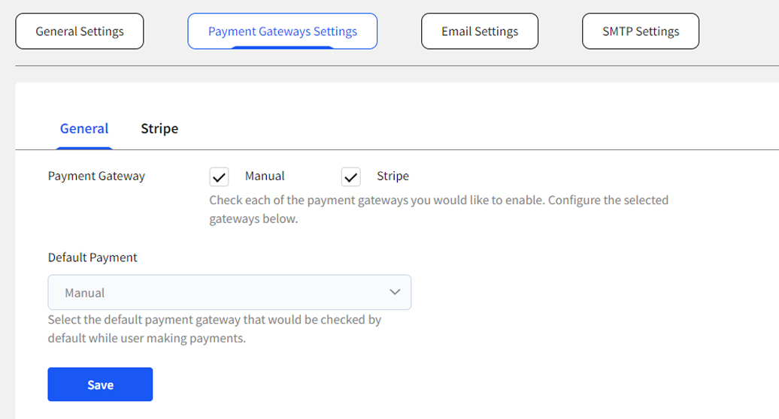Uncheck the Manual payment gateway checkbox
This screenshot has width=779, height=419.
219,177
